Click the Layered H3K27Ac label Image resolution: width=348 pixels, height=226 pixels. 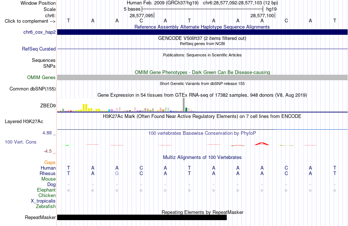click(x=24, y=122)
